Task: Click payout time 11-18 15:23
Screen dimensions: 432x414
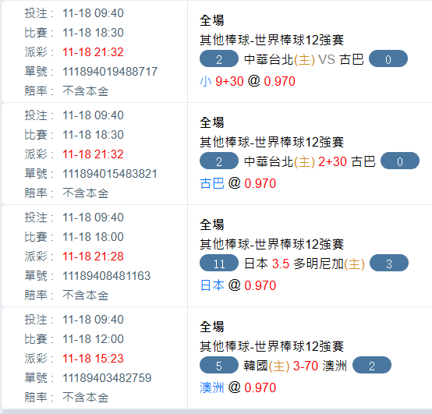Action: [93, 359]
